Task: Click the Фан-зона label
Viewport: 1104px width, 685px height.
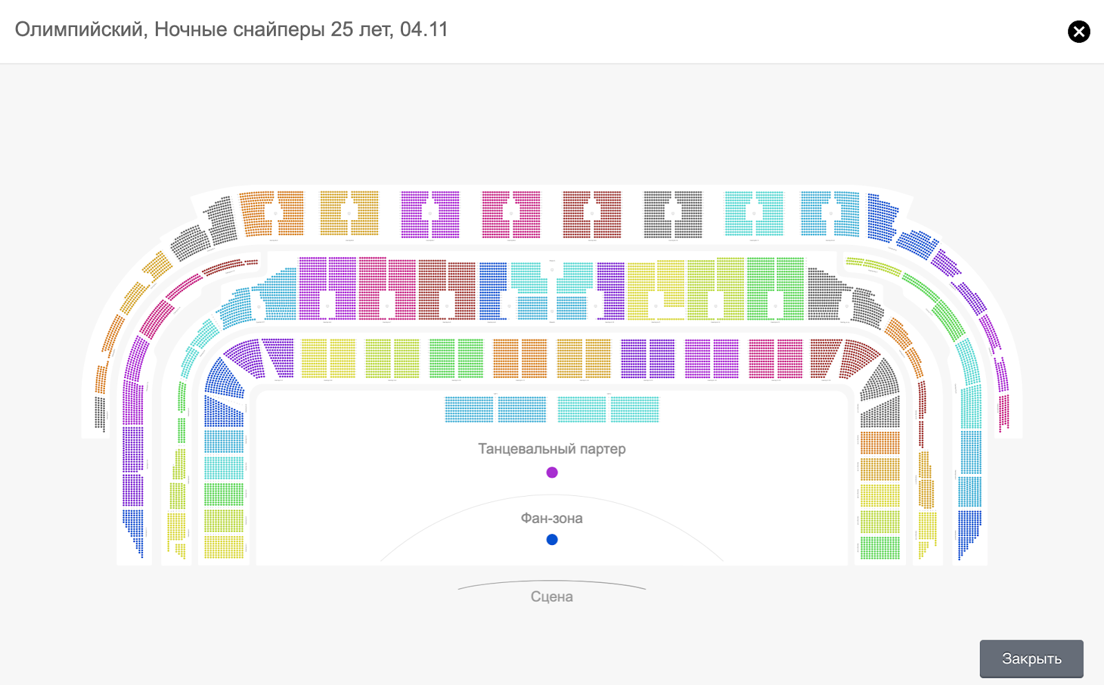Action: pos(552,518)
